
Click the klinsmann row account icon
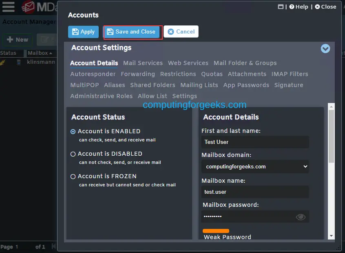19,63
